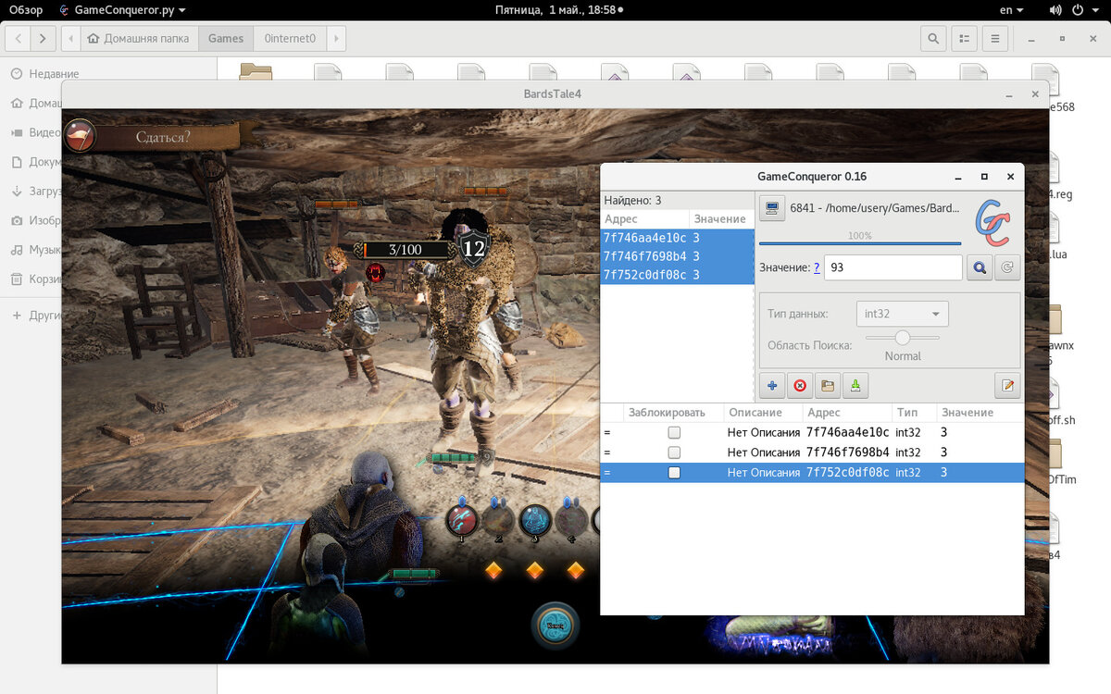Viewport: 1111px width, 694px height.
Task: Click the path bar left scroll arrow
Action: 71,39
